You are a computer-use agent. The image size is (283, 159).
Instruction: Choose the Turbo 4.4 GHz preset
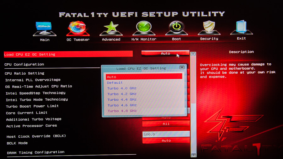[122, 100]
